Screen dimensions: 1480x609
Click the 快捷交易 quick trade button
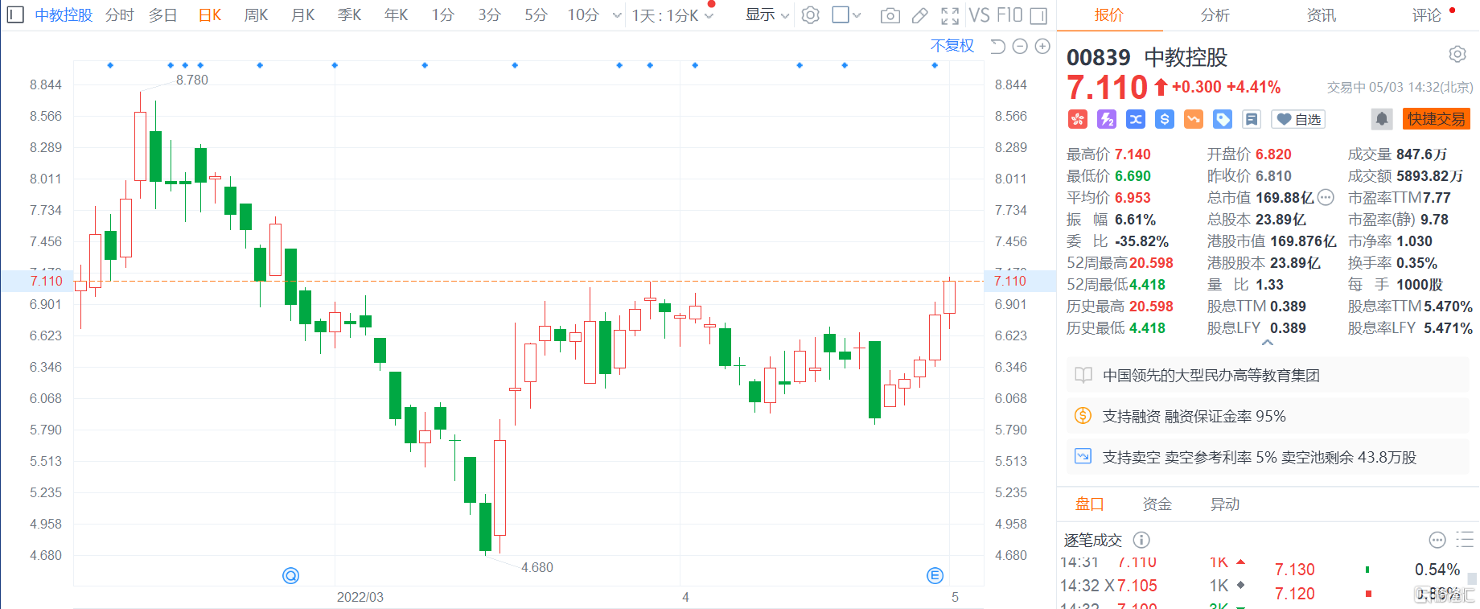pyautogui.click(x=1436, y=119)
